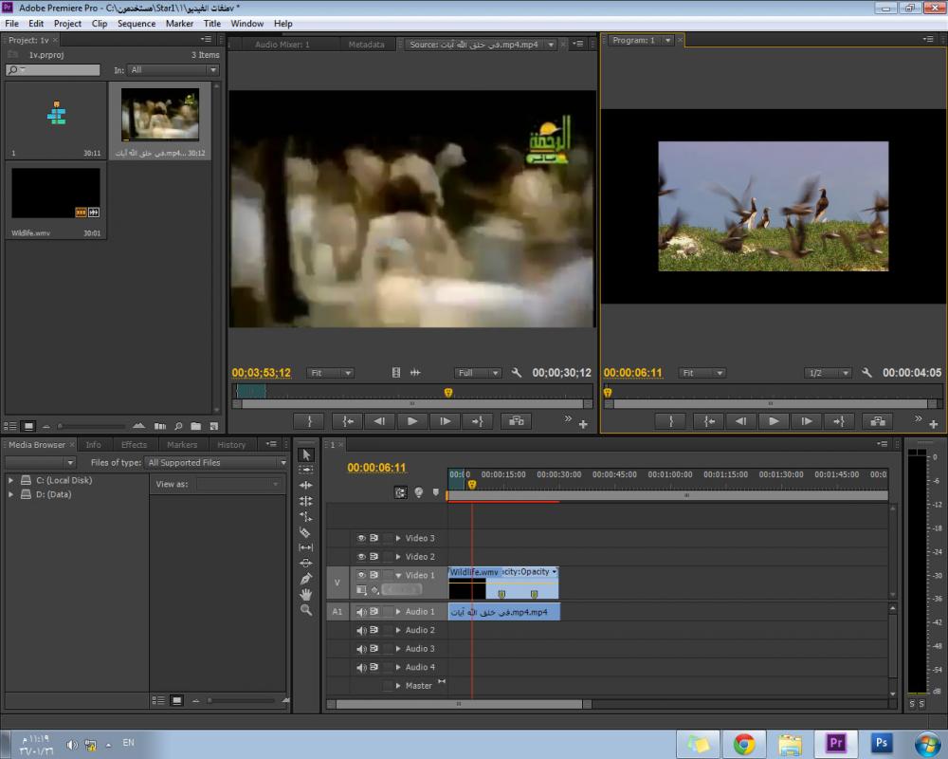Select the Razor tool
The height and width of the screenshot is (759, 948).
click(x=306, y=532)
